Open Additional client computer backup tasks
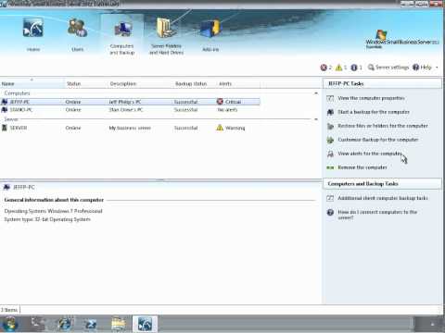This screenshot has width=445, height=333. [383, 198]
